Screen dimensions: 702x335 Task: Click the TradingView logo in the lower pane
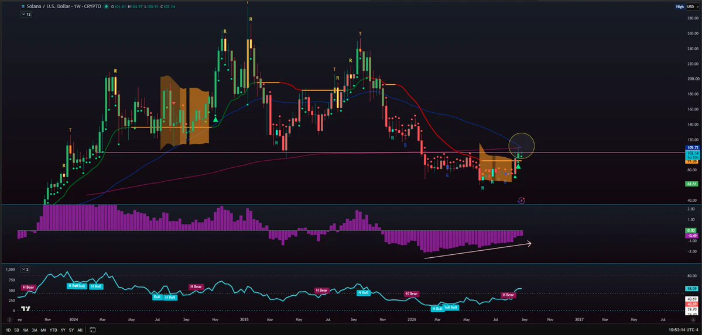[26, 309]
